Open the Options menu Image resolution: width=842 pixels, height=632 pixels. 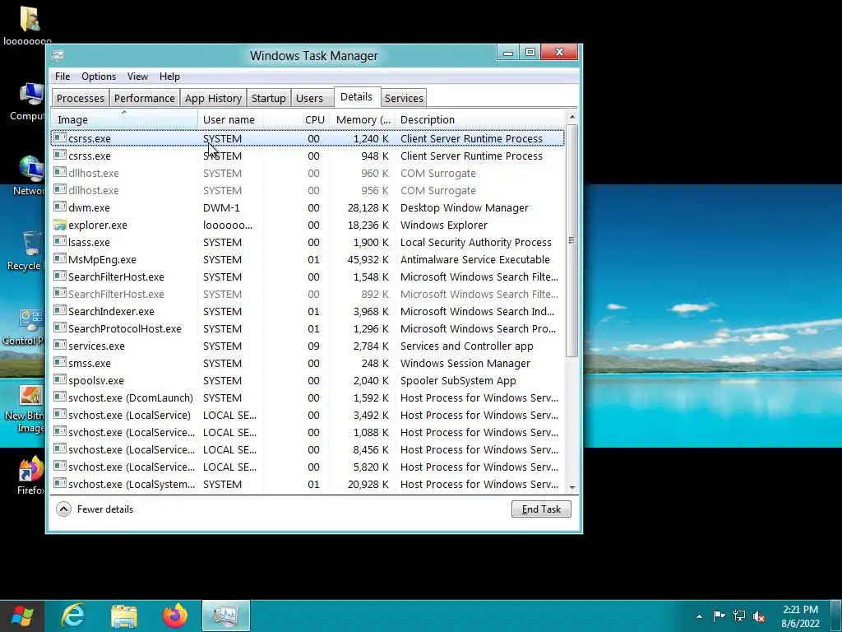[x=99, y=77]
